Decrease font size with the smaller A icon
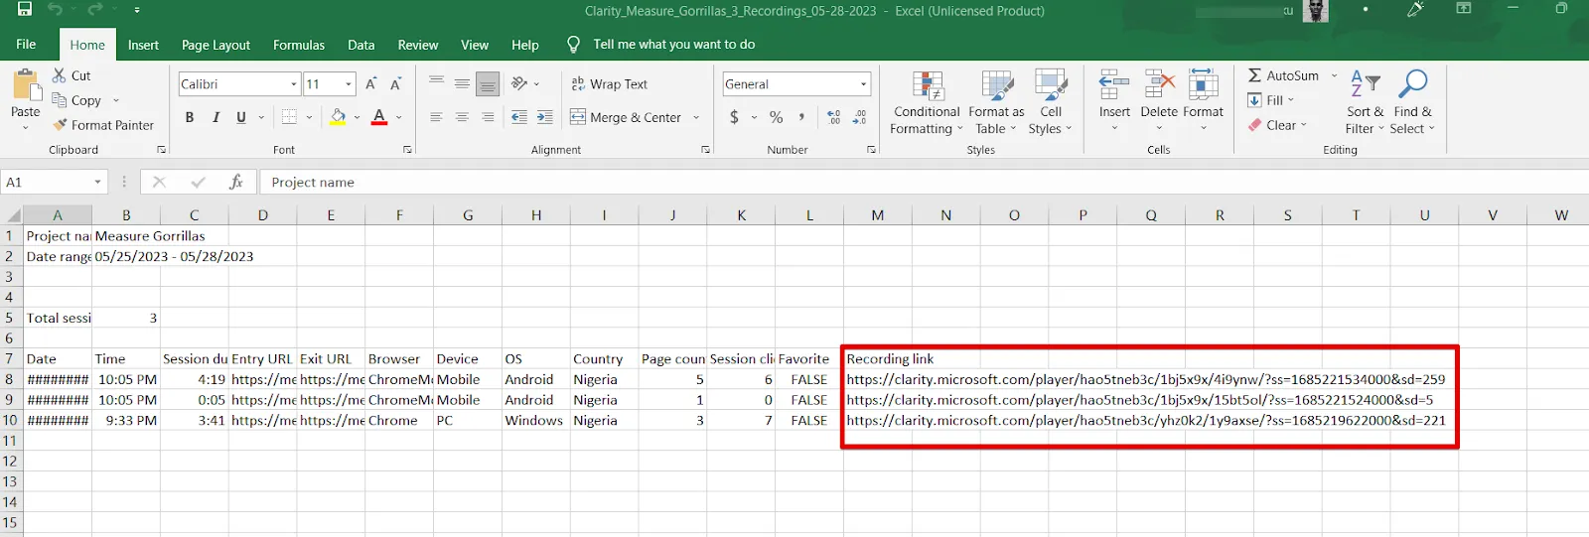 (395, 84)
